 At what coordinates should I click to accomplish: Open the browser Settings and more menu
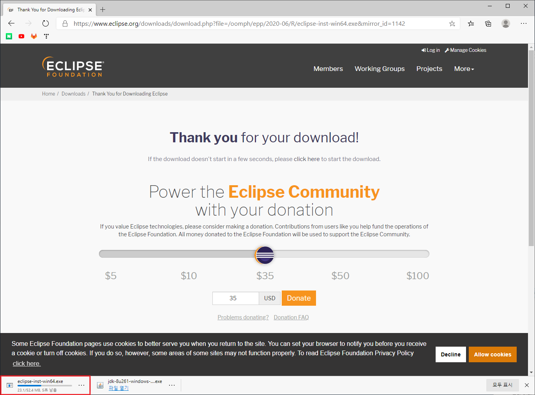(x=524, y=23)
